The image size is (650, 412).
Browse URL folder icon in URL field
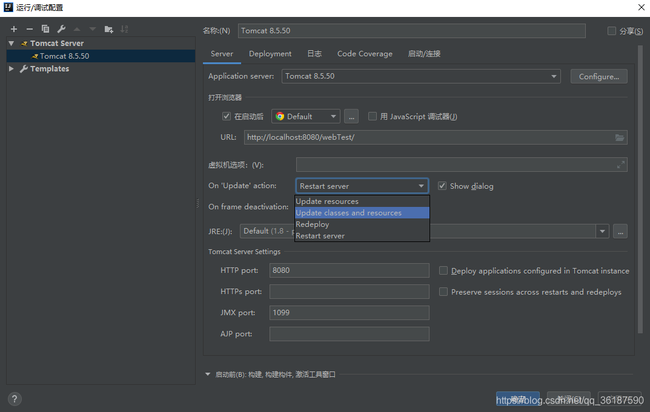point(619,137)
